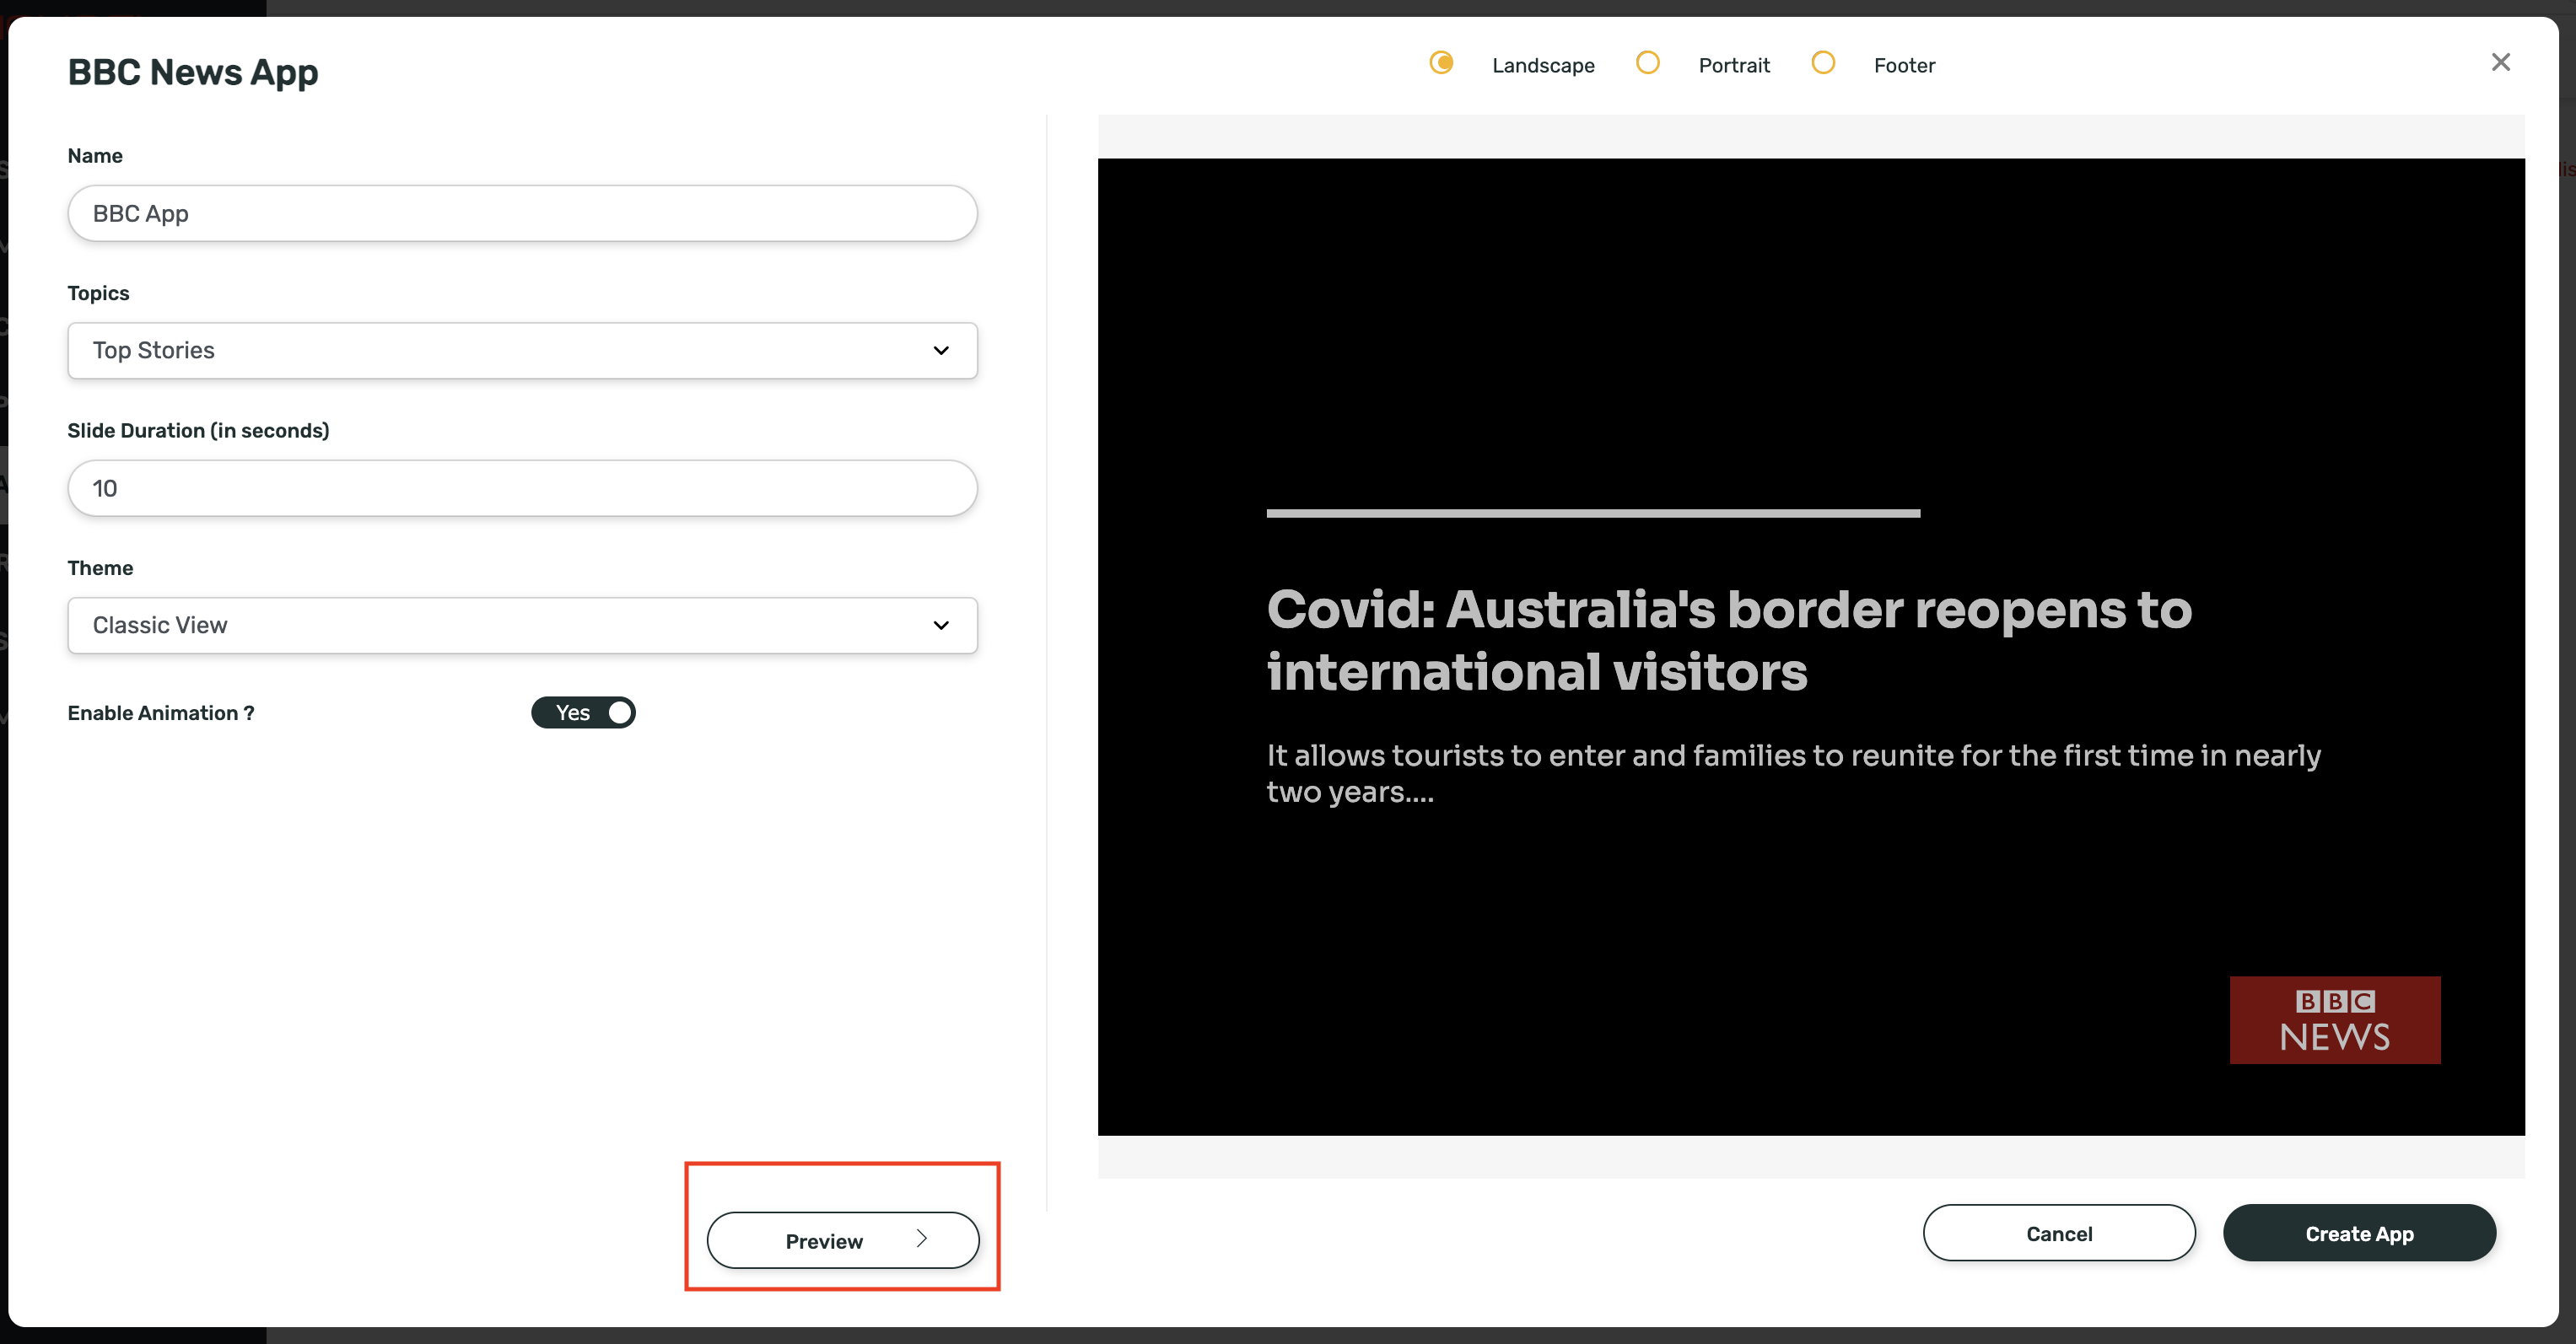This screenshot has width=2576, height=1344.
Task: Click the Create App button
Action: pos(2359,1233)
